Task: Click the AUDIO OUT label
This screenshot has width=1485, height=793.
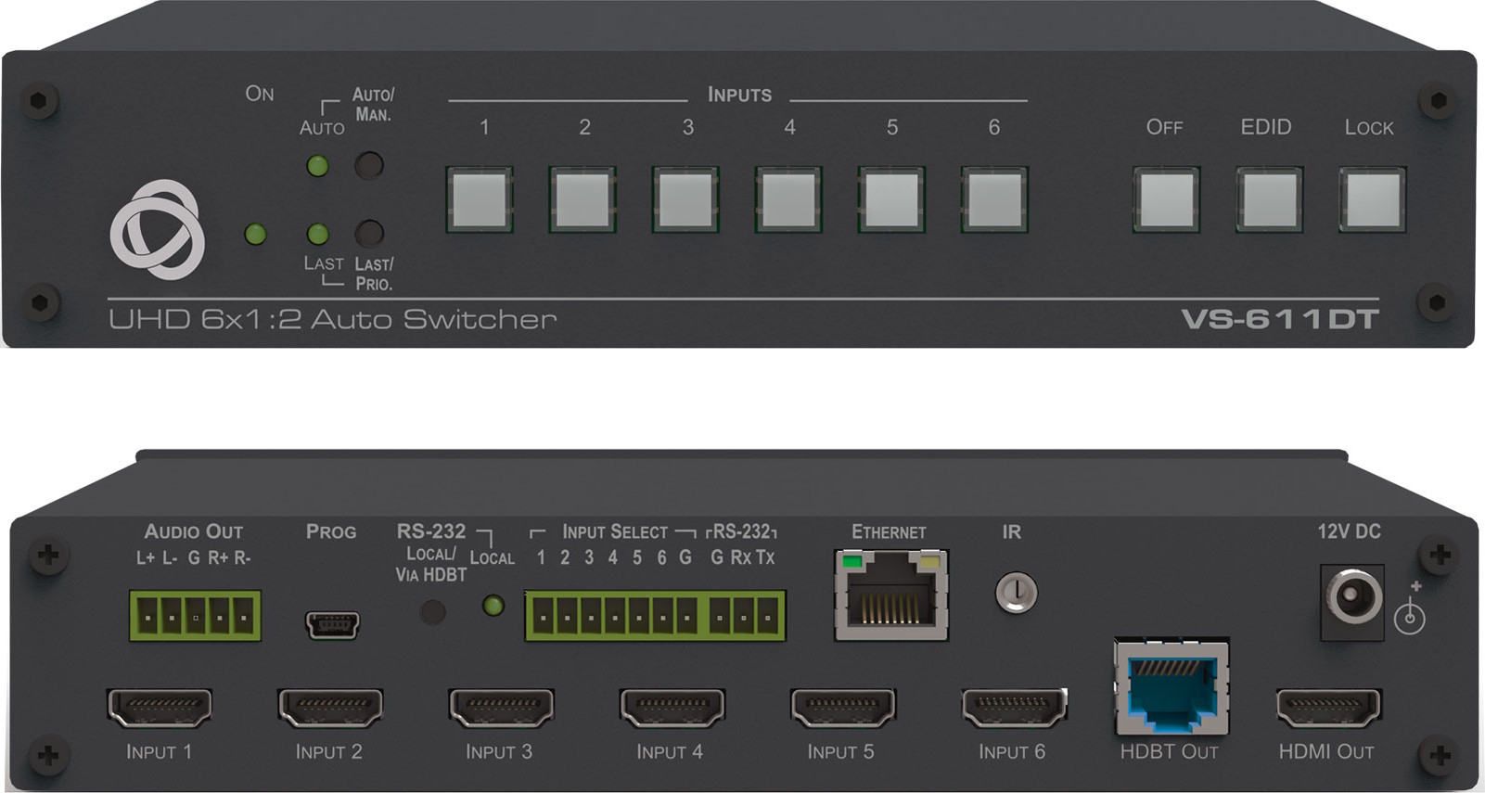Action: click(194, 531)
